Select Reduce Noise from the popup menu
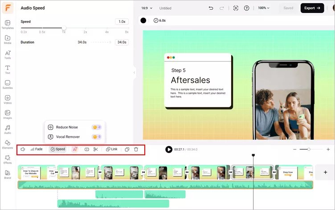Image resolution: width=335 pixels, height=210 pixels. coord(74,127)
